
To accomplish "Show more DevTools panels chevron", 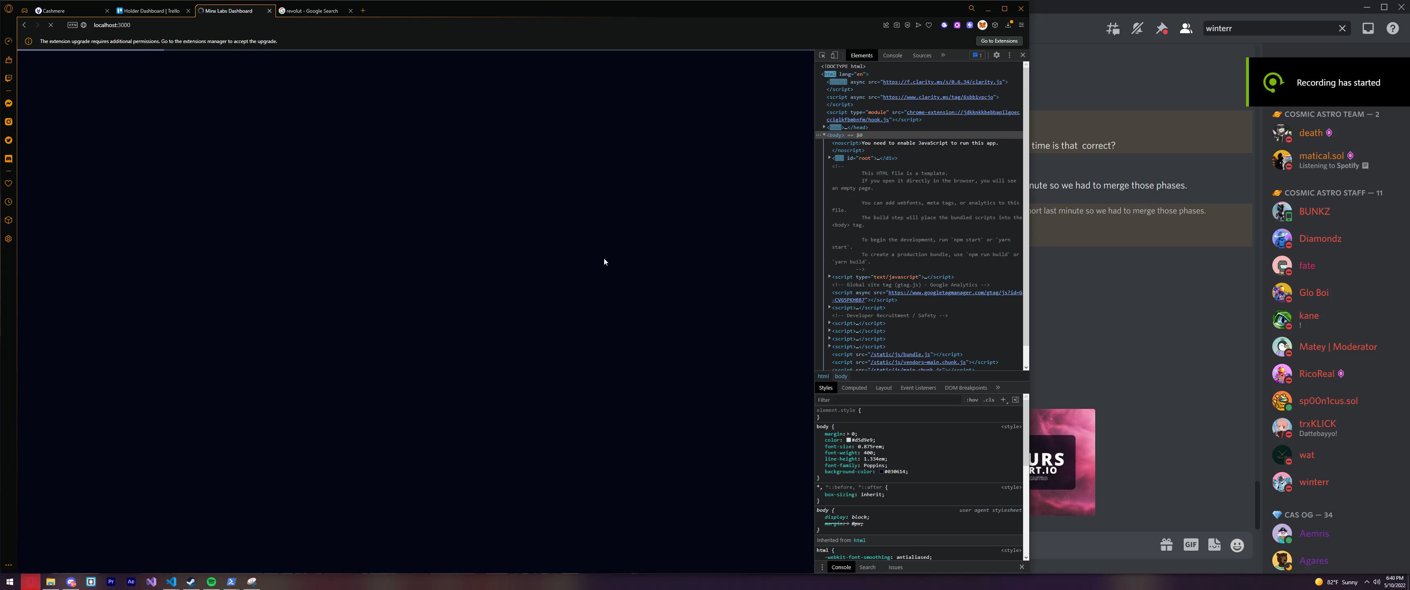I will click(943, 55).
